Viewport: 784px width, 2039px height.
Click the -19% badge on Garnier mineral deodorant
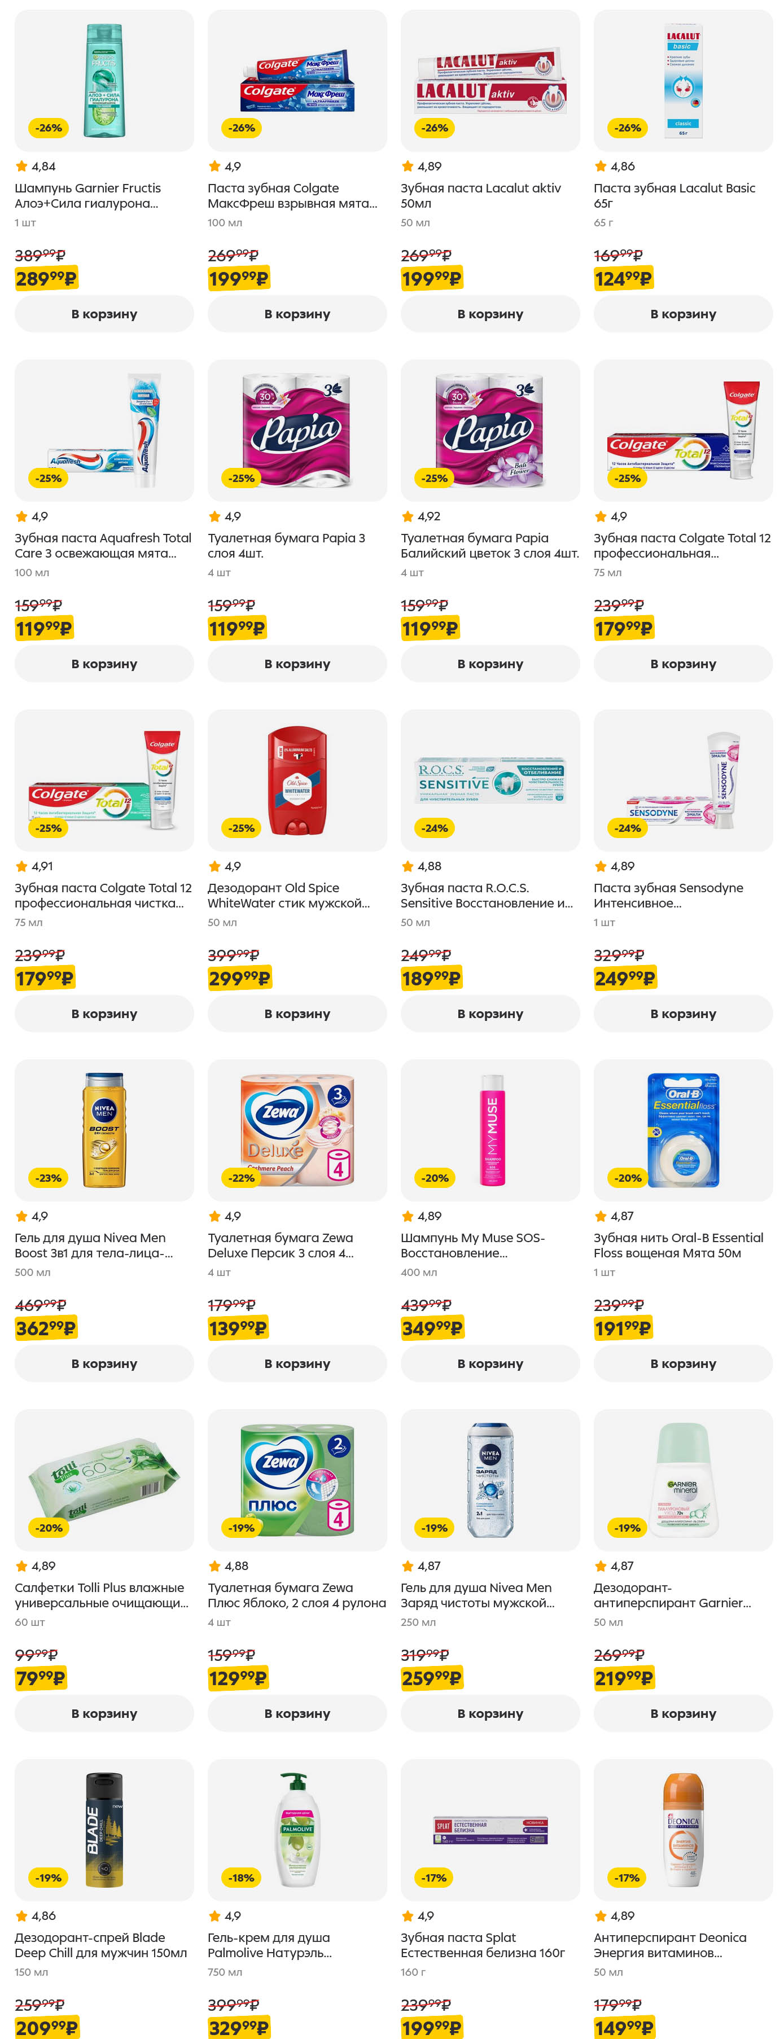[627, 1528]
